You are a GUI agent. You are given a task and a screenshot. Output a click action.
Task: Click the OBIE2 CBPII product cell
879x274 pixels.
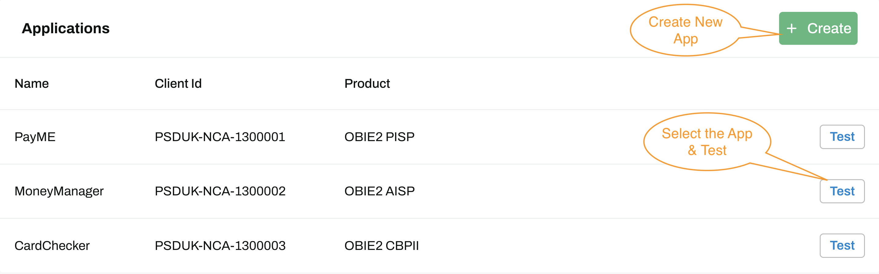pos(381,245)
